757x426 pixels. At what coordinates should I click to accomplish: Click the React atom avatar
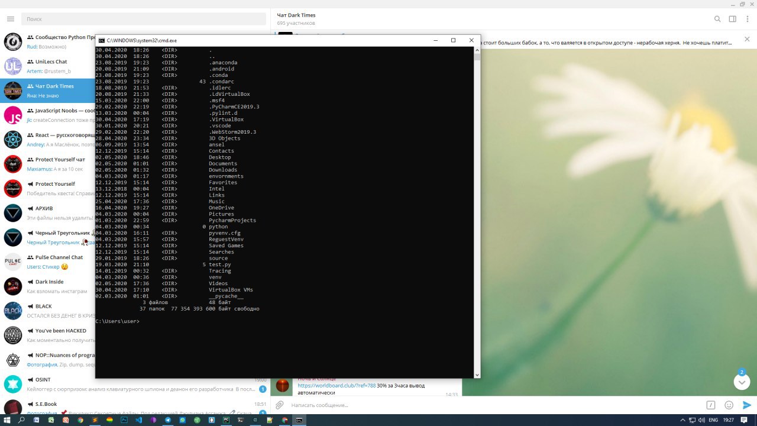13,140
